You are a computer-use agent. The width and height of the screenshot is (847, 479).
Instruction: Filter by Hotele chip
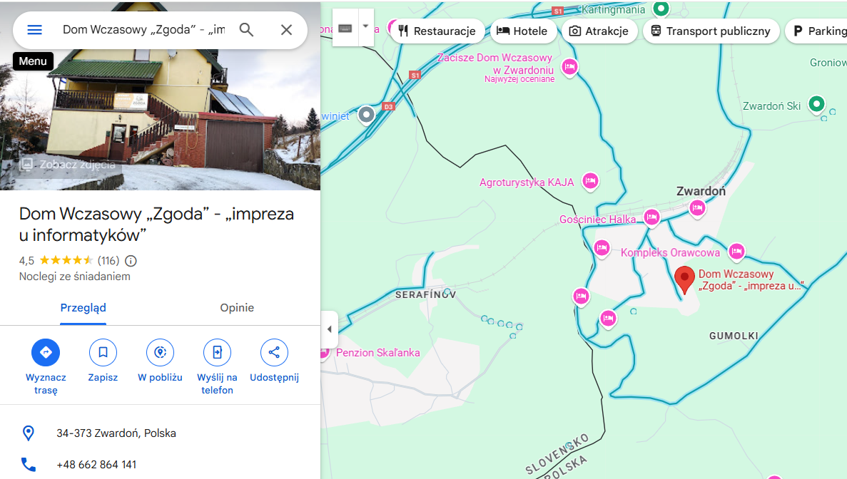(x=523, y=31)
